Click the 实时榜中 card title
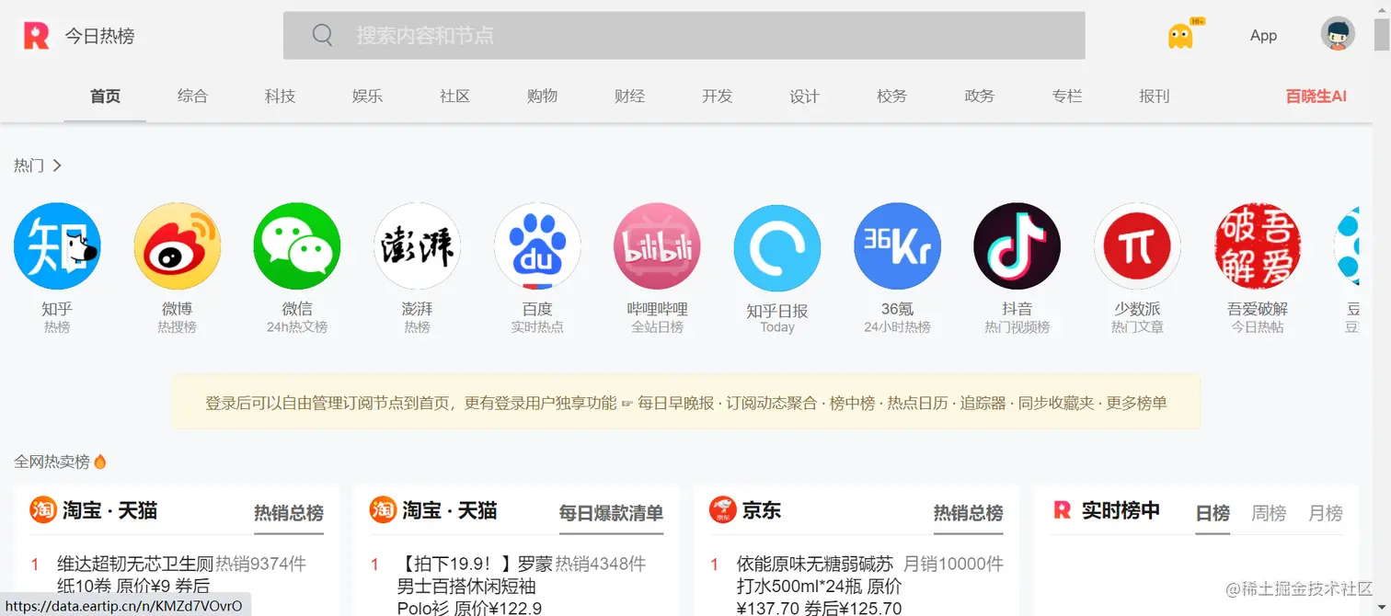 (x=1121, y=510)
